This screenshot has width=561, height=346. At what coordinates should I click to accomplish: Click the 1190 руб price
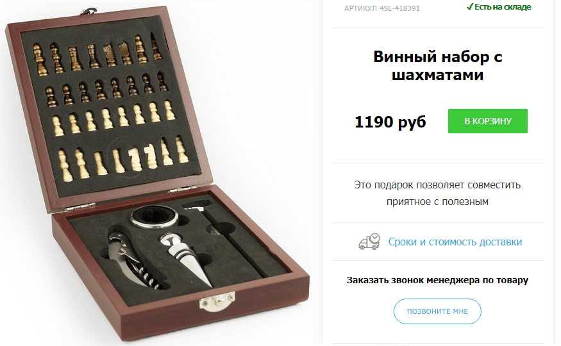coord(390,122)
